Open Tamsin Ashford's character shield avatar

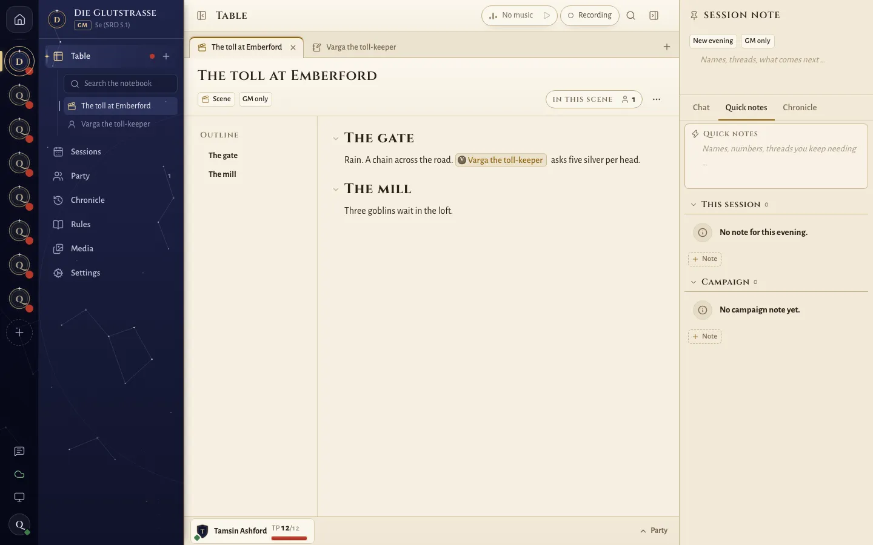pos(202,531)
